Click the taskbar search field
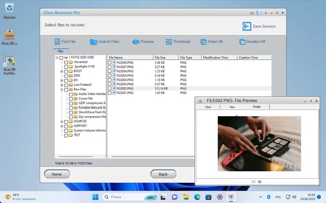This screenshot has width=326, height=203. tap(129, 197)
